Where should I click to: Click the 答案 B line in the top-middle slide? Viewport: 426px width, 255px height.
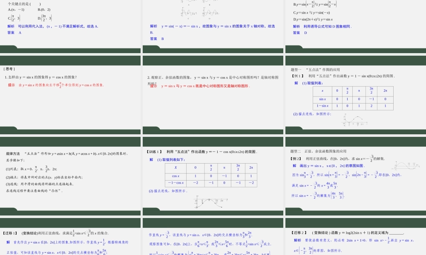coord(157,39)
